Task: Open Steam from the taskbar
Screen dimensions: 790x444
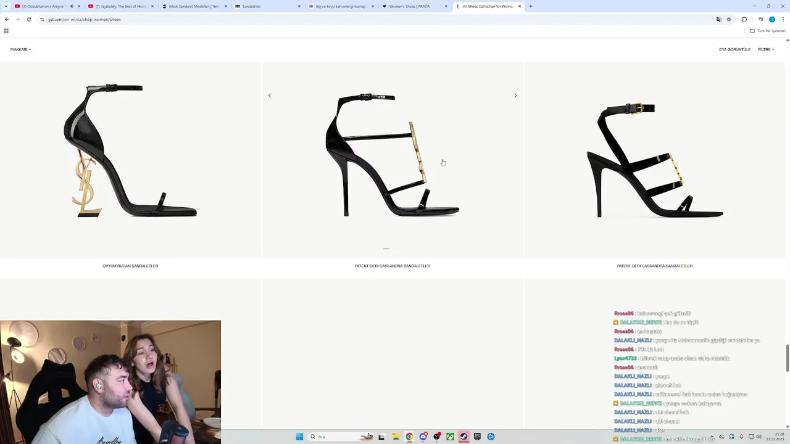Action: coord(464,437)
